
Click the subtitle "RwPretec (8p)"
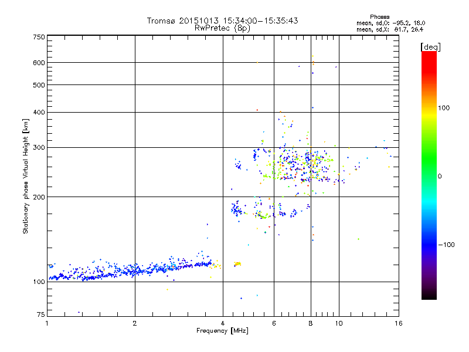(222, 28)
